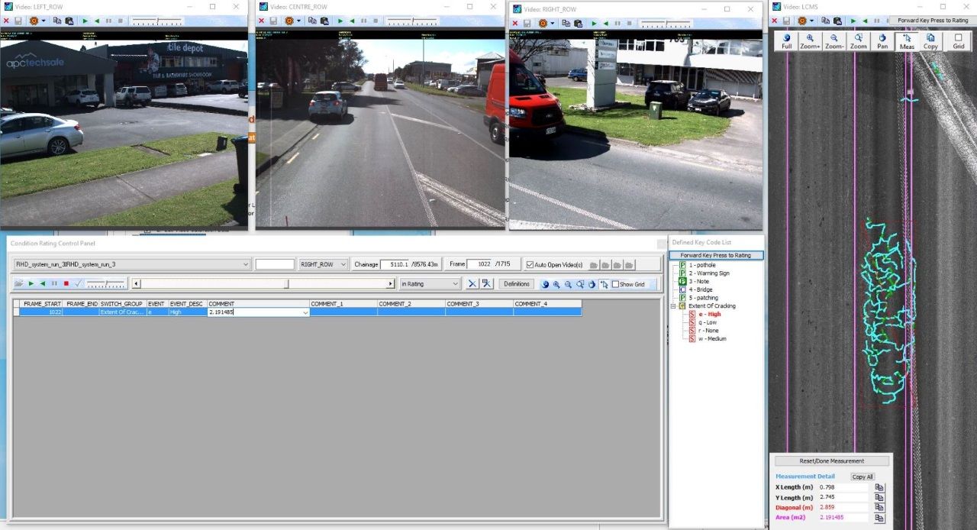Click the frame position scrollbar in rating panel

coord(264,283)
